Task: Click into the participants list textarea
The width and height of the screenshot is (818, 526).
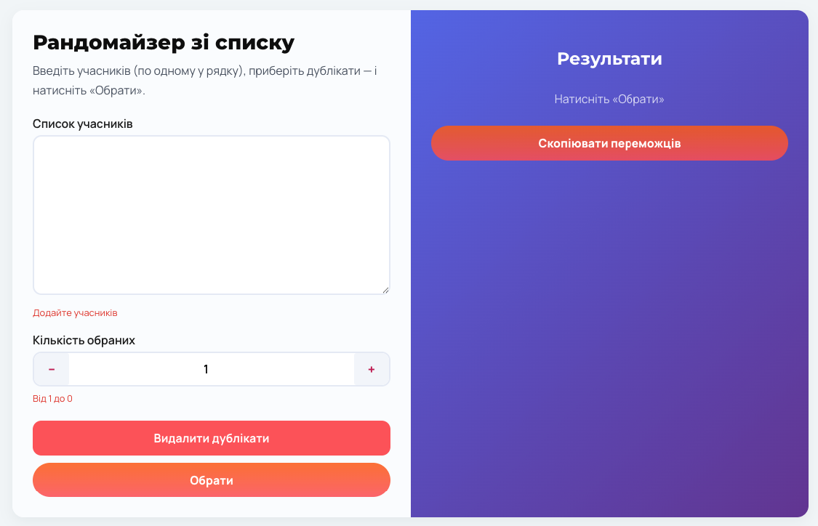Action: (x=211, y=214)
